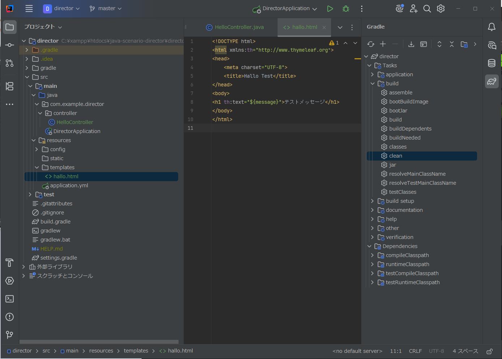Select build.gradle in project tree
This screenshot has width=502, height=359.
[x=55, y=222]
